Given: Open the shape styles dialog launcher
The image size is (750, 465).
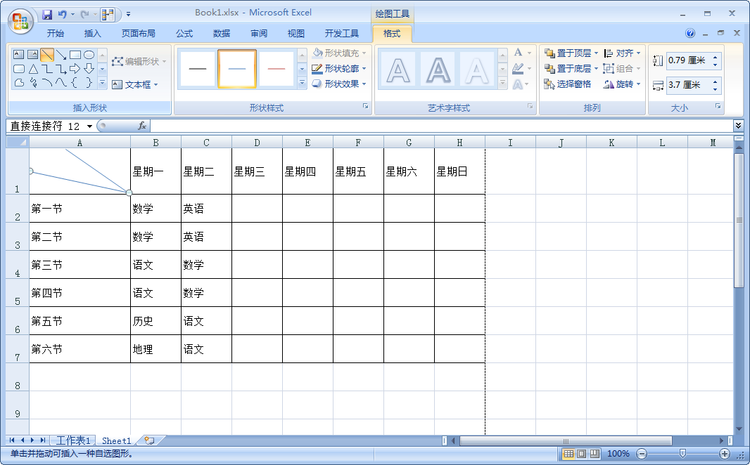Looking at the screenshot, I should pyautogui.click(x=365, y=106).
